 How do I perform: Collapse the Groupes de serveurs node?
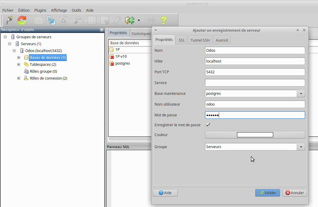5,37
